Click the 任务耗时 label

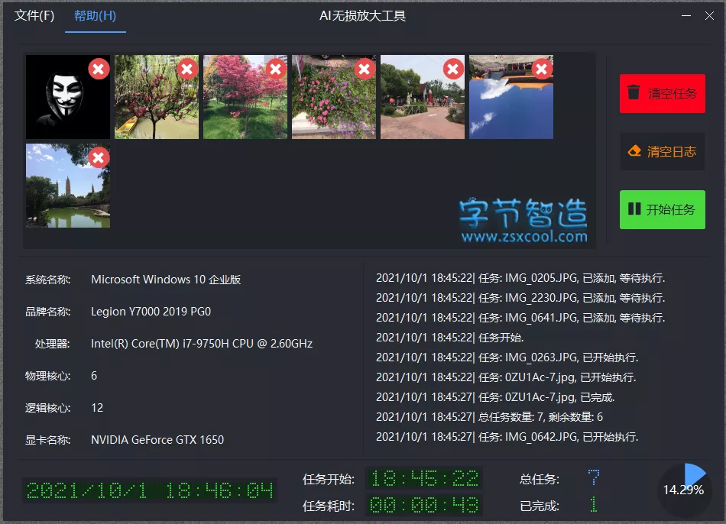(329, 506)
